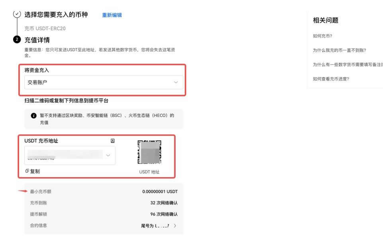Viewport: 383px width, 252px height.
Task: Open the 如何充币? help question
Action: (x=323, y=36)
